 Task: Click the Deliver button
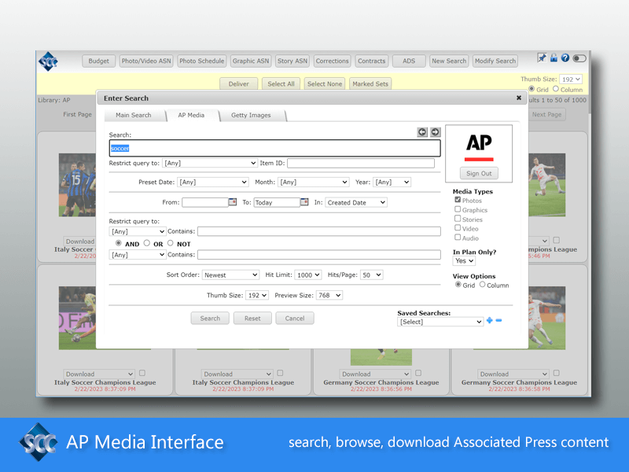(239, 84)
